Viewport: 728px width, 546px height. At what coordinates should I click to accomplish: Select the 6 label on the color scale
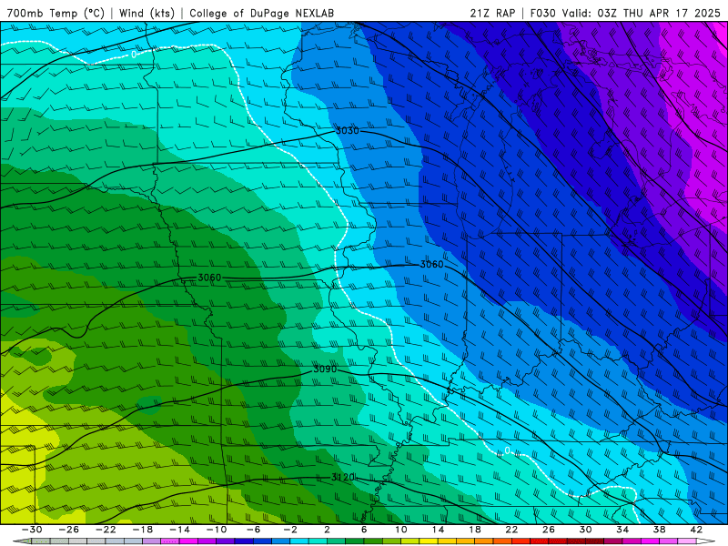(x=364, y=530)
